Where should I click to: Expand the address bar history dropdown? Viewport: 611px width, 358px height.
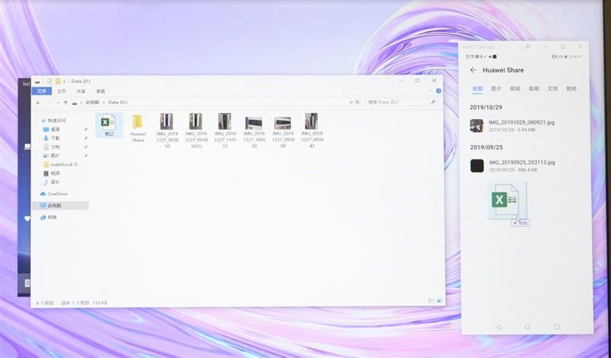[351, 102]
